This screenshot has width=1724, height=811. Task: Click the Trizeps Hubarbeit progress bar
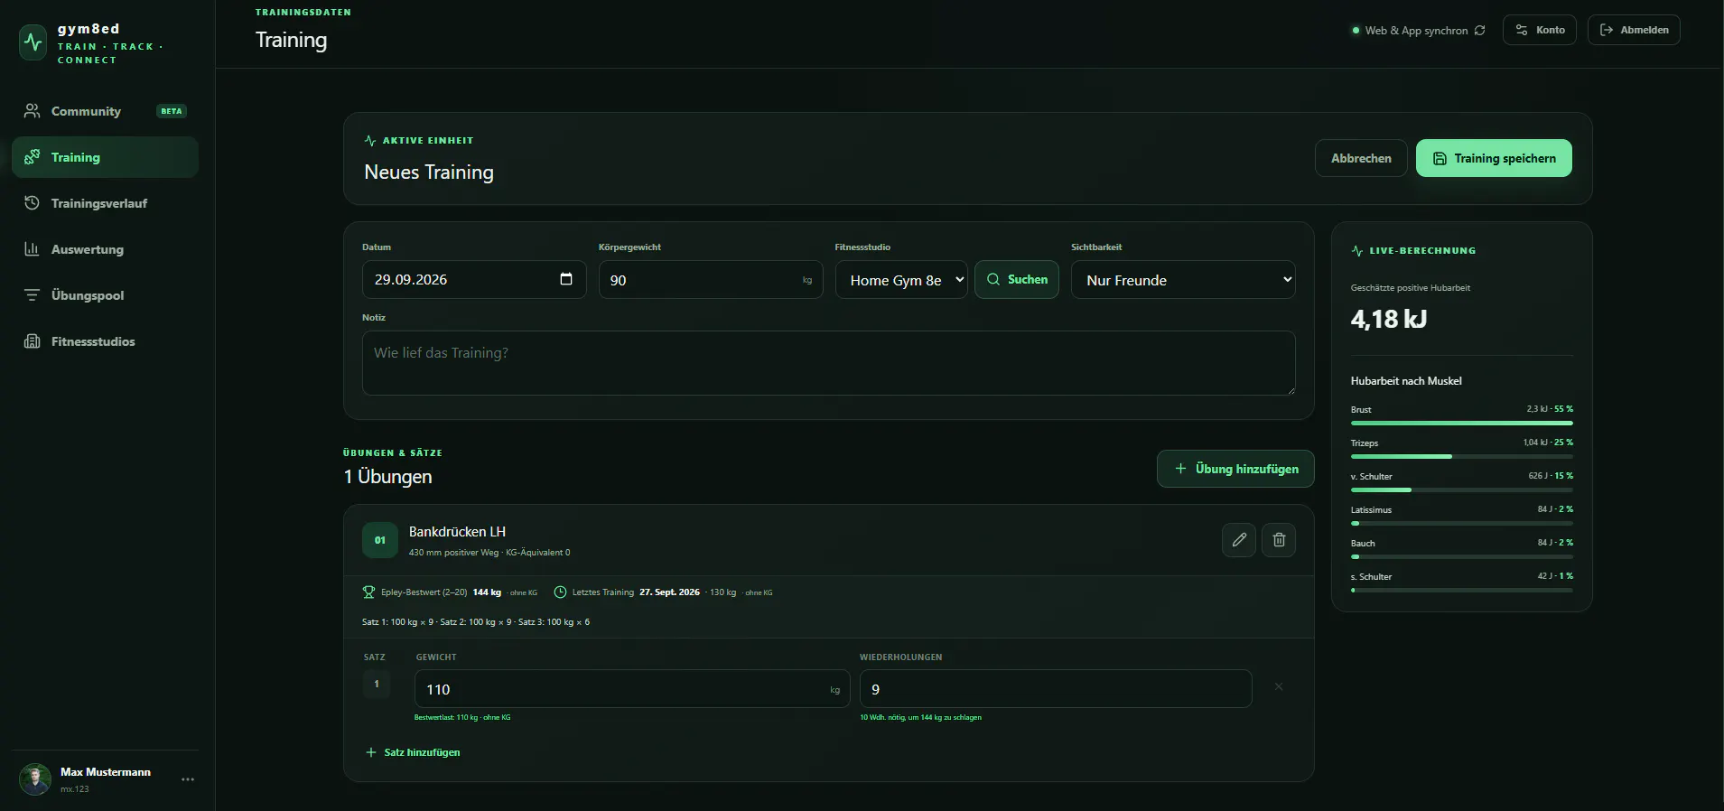tap(1462, 456)
